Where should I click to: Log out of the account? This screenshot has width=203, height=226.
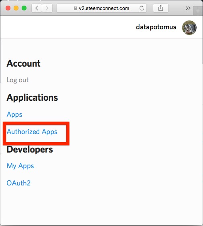click(x=18, y=80)
